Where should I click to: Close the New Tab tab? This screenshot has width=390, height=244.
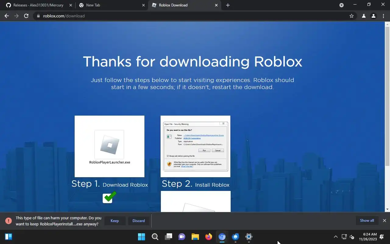[144, 5]
